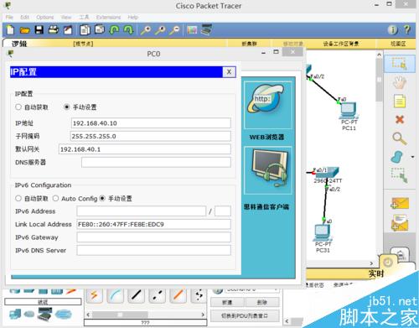Close the IP configuration panel with X
Image resolution: width=419 pixels, height=328 pixels.
point(229,72)
